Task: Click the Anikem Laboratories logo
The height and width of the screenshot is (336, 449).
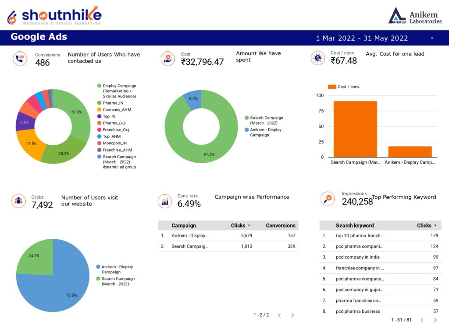Action: (x=415, y=16)
